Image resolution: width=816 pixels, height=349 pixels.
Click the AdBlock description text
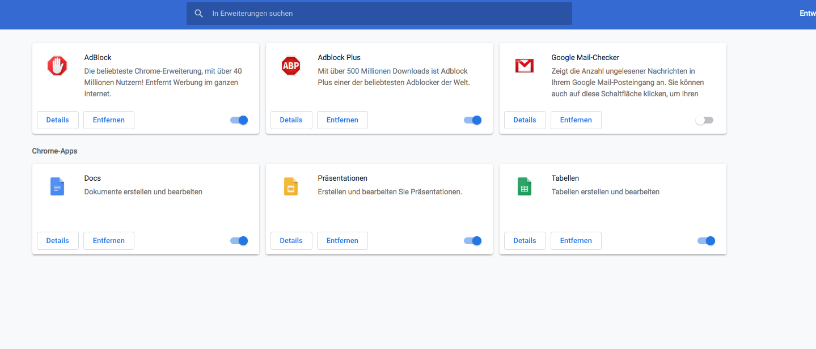click(x=163, y=83)
